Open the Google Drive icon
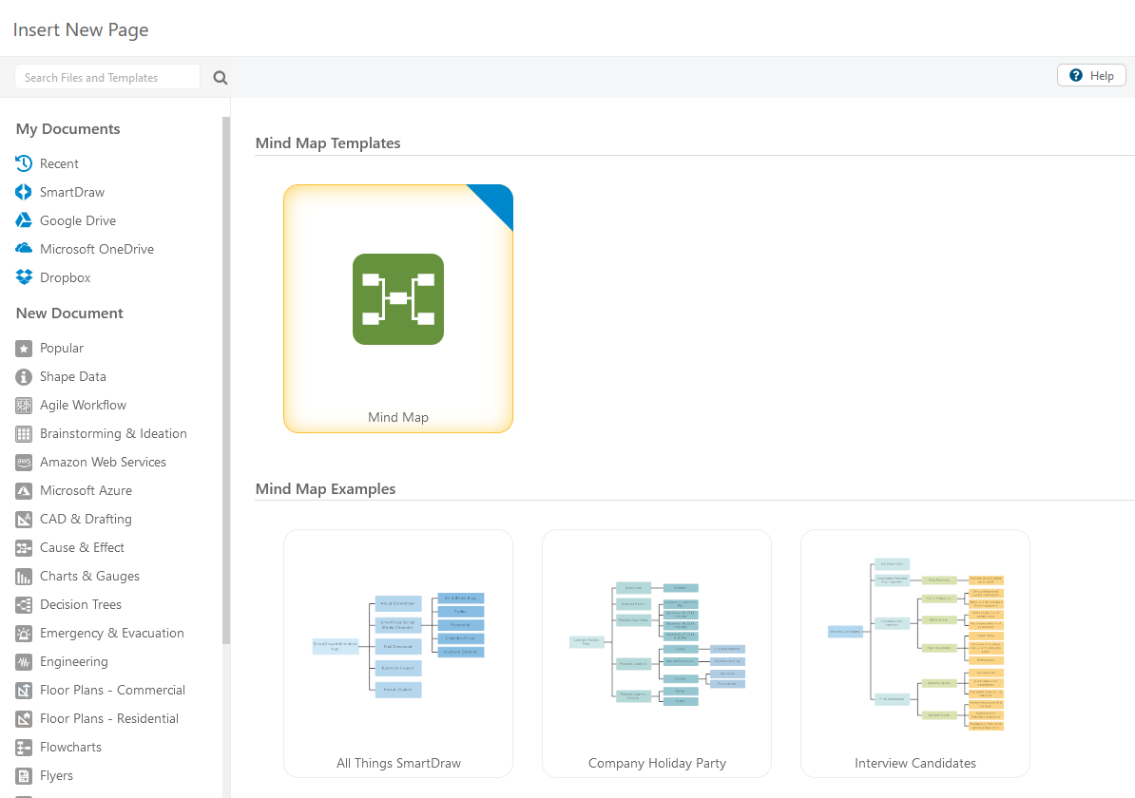This screenshot has width=1135, height=798. click(x=24, y=220)
